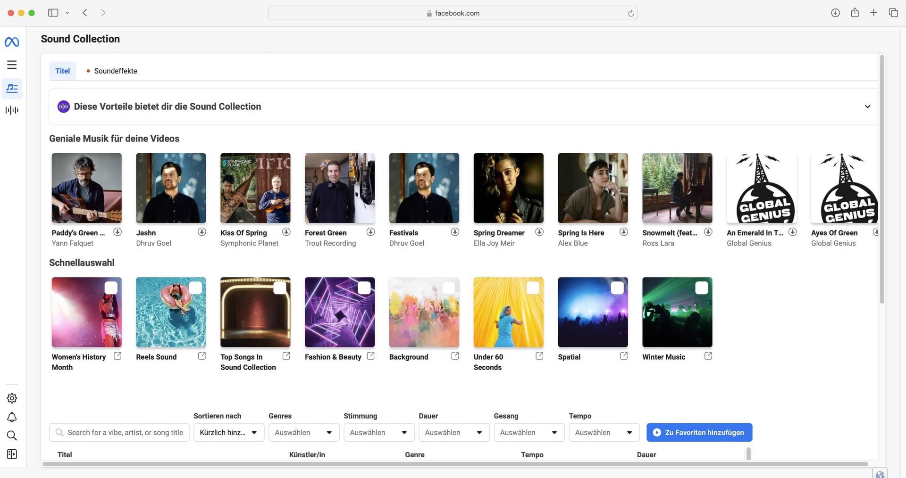Check the Fashion & Beauty checkbox

pyautogui.click(x=364, y=288)
